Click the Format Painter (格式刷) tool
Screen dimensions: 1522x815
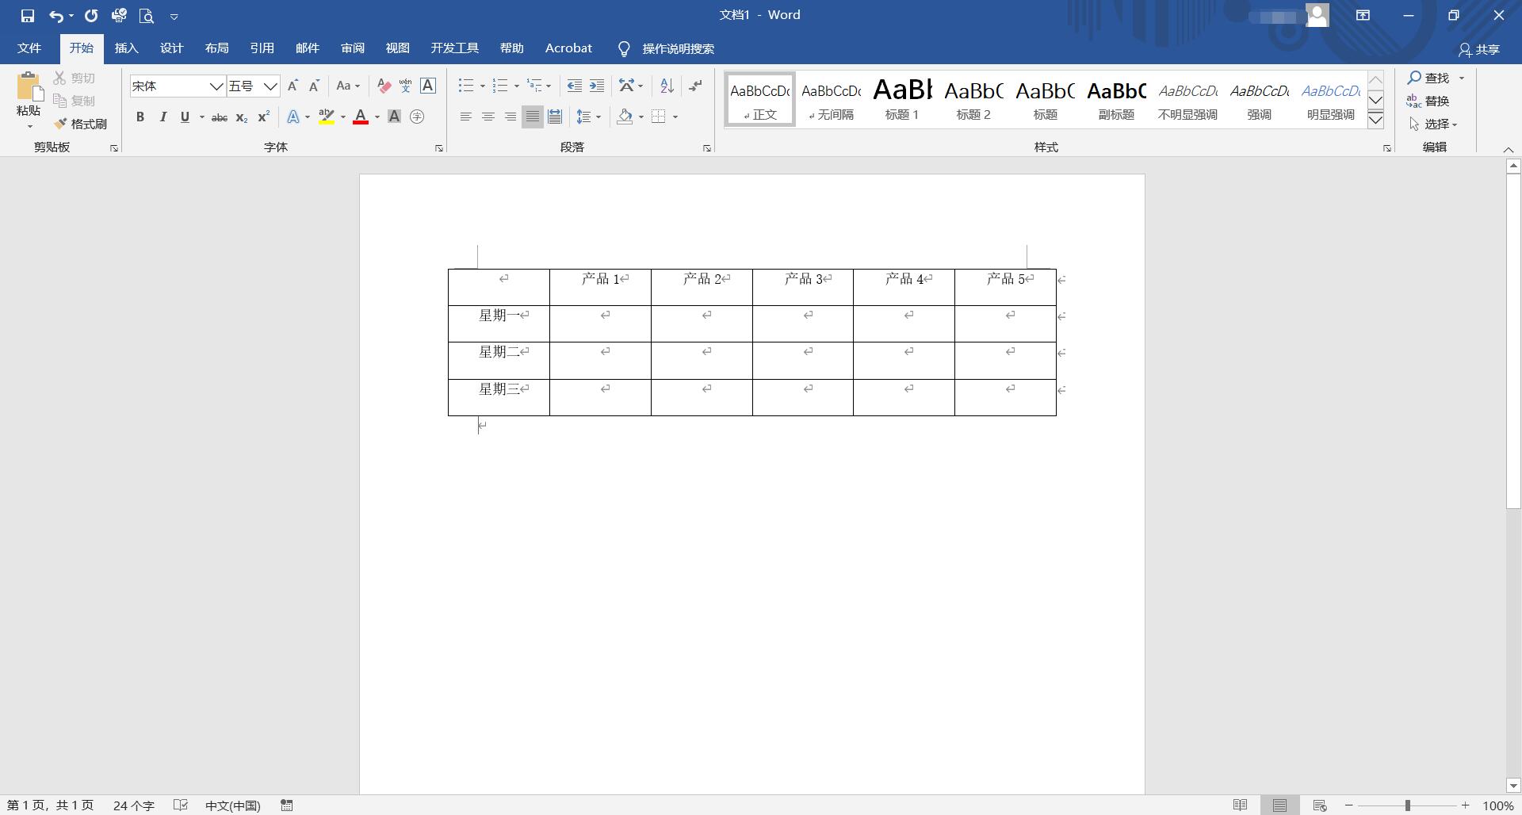[x=80, y=124]
